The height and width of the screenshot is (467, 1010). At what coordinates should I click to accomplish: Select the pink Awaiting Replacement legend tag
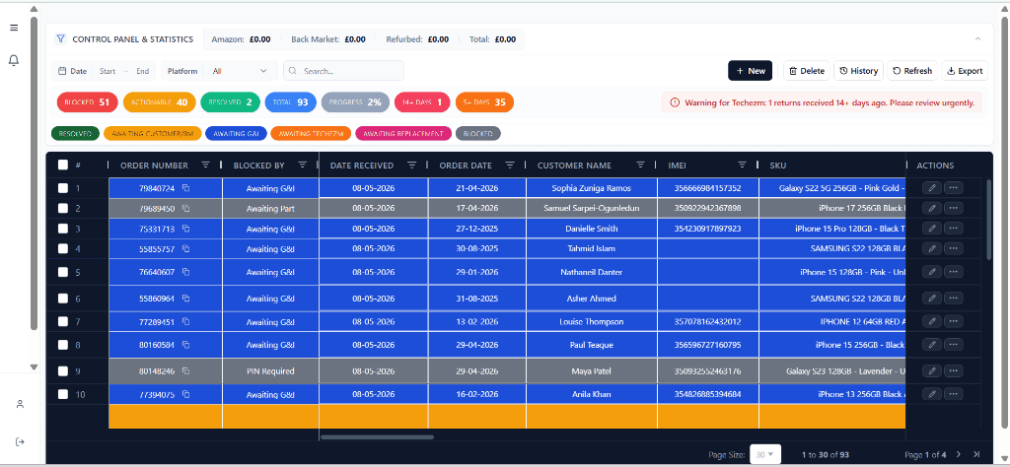[403, 134]
